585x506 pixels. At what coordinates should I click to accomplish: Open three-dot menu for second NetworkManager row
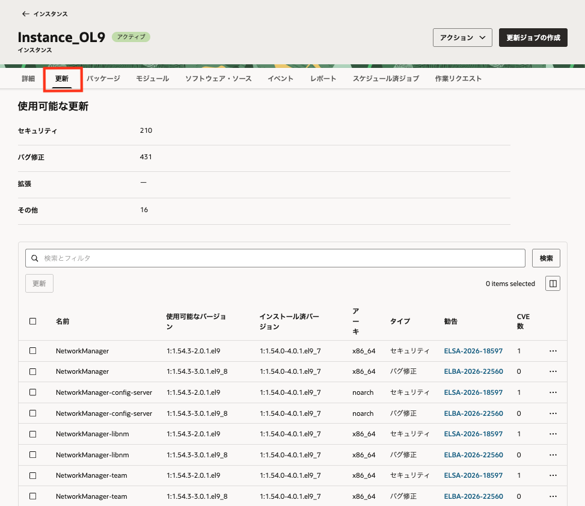(x=553, y=371)
